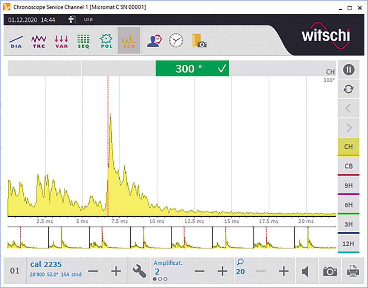This screenshot has width=368, height=288.
Task: Select the 6H position tab
Action: [x=348, y=205]
